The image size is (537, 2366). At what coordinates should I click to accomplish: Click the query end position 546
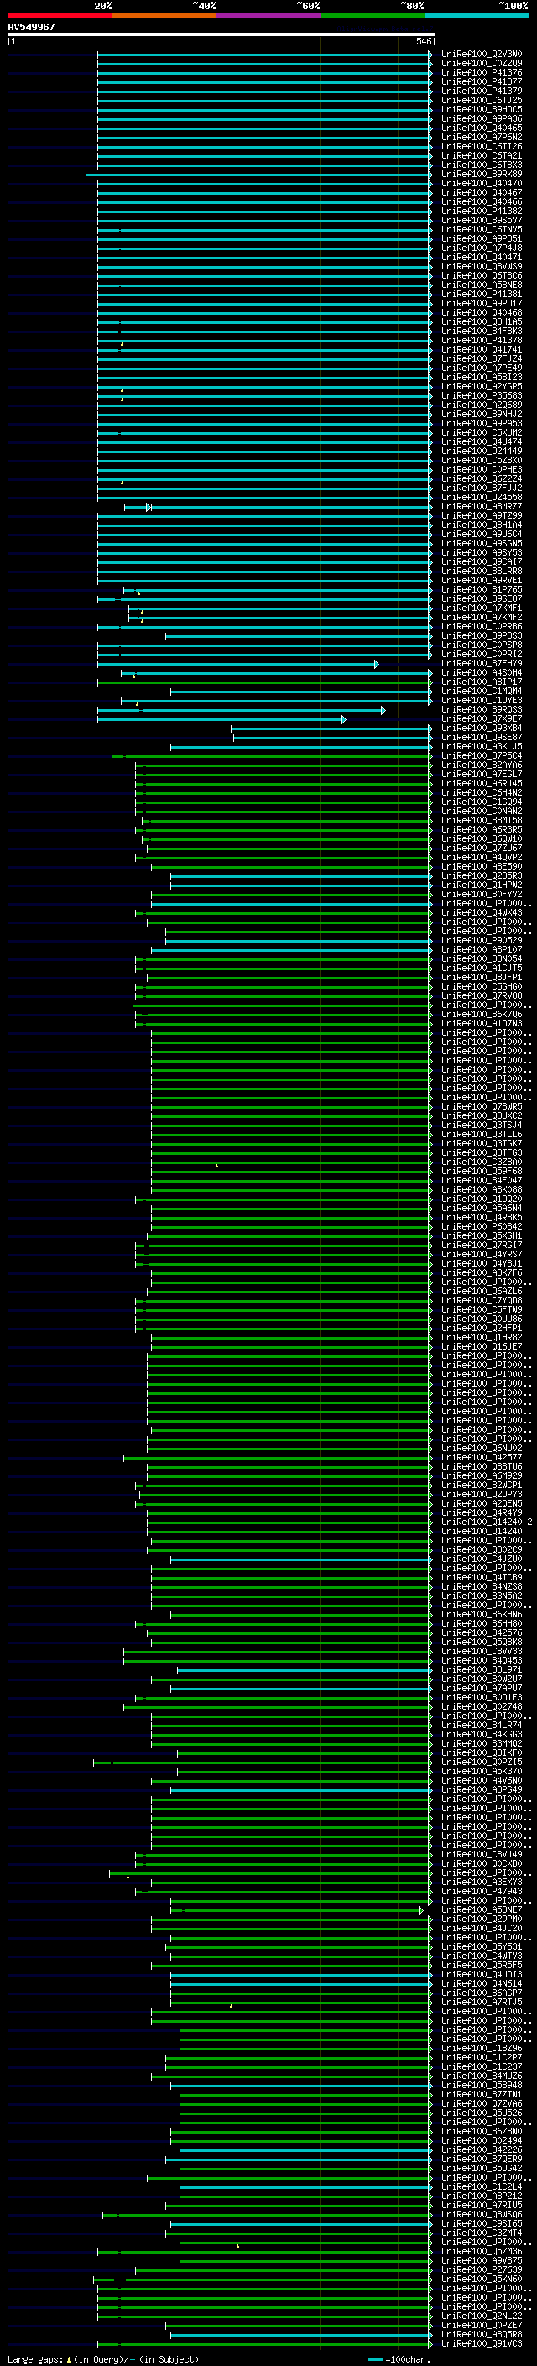coord(423,41)
